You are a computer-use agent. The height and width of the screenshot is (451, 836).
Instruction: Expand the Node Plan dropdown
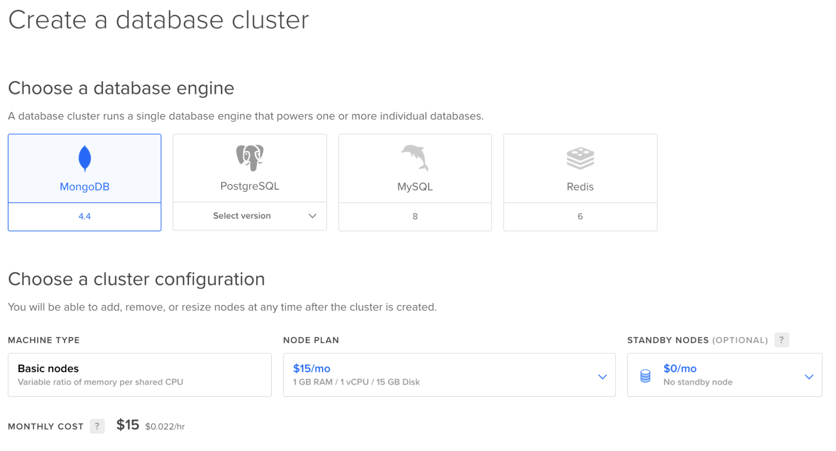click(450, 375)
